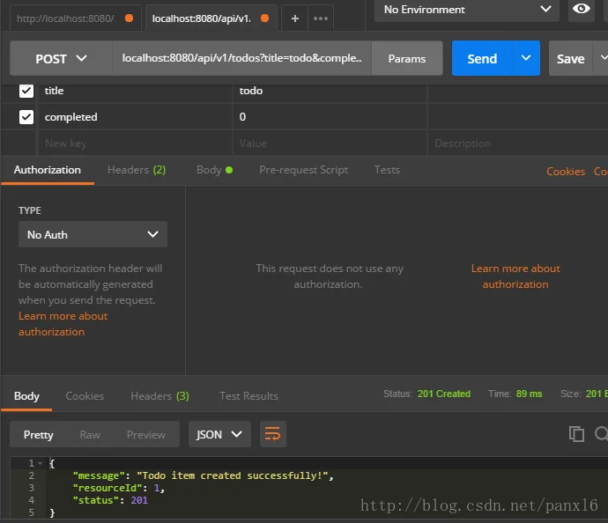Select the localhost:8080/api/v1 request tab
The width and height of the screenshot is (608, 523).
(x=211, y=18)
